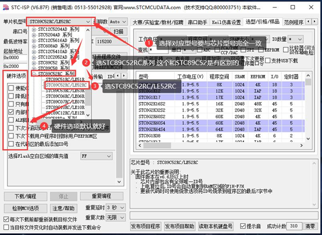This screenshot has height=235, width=322.
Task: Select the 选型/价格/样品 tab
Action: click(263, 21)
